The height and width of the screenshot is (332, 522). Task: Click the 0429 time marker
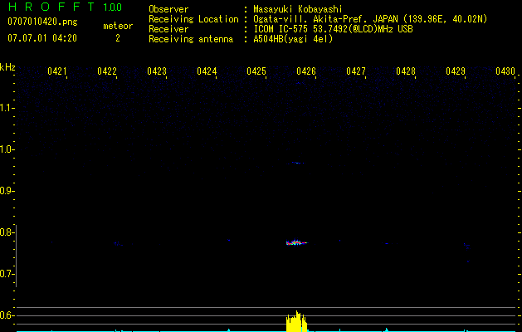(x=456, y=71)
